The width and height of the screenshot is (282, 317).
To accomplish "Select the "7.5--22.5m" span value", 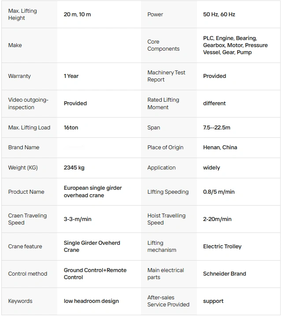I will tap(216, 128).
